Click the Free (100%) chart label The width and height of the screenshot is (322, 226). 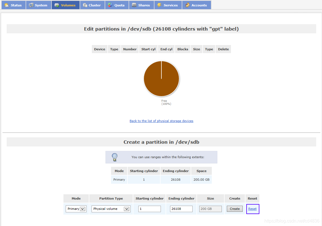(x=166, y=102)
